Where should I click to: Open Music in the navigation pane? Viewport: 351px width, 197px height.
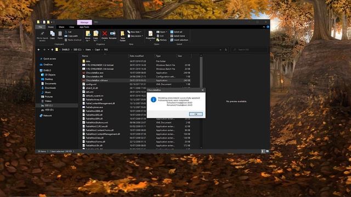48,92
